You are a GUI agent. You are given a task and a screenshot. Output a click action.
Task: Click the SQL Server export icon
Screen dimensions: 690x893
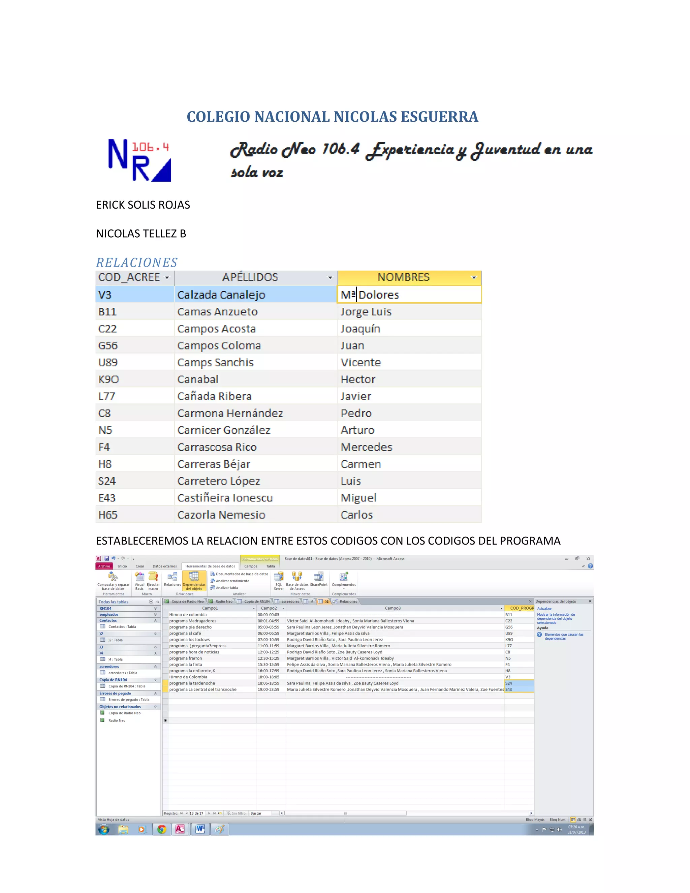coord(278,577)
